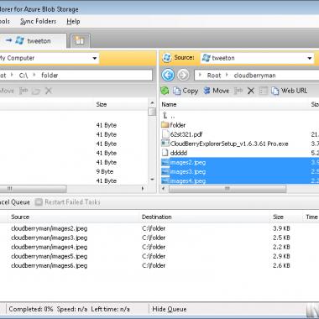Select queue row cloudberryman/images5.jpeg
The image size is (319, 319).
point(50,256)
